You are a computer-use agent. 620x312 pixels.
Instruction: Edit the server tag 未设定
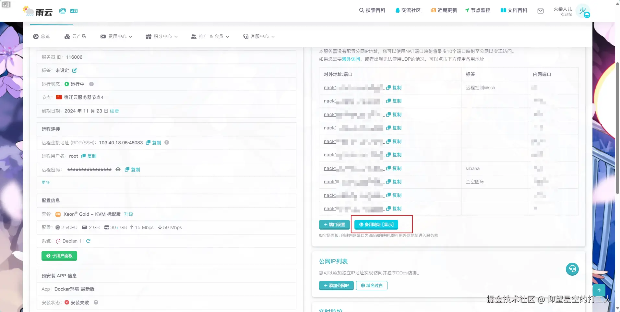pos(75,70)
